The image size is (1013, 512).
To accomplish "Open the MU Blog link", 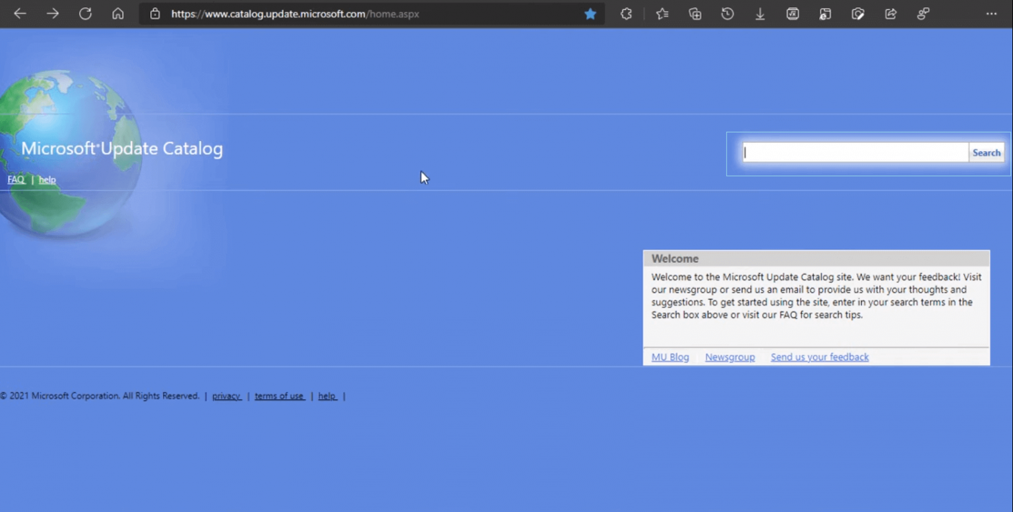I will pos(670,357).
